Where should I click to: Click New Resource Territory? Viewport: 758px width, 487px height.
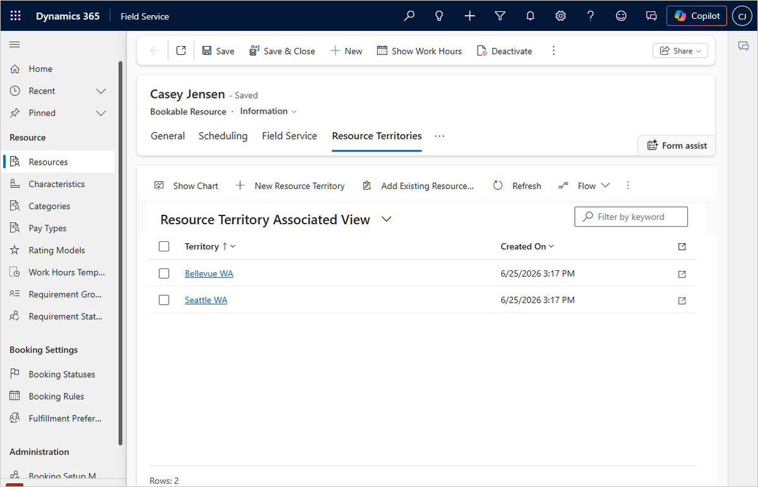click(x=290, y=186)
